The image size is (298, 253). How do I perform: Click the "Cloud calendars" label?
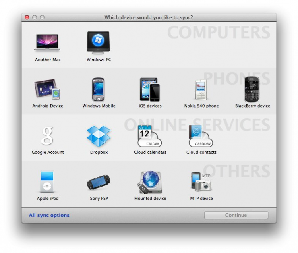point(150,152)
